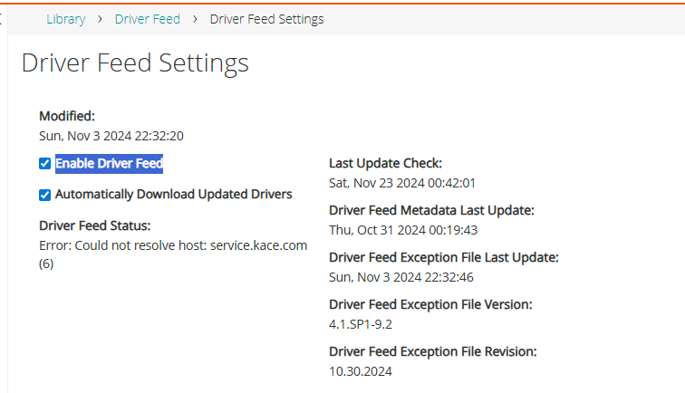Click the Last Update Check label
The height and width of the screenshot is (393, 685).
pos(385,163)
